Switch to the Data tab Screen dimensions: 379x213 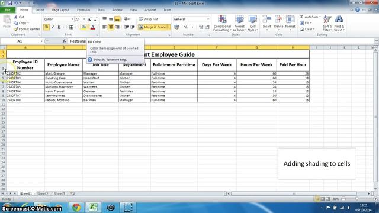[x=101, y=10]
